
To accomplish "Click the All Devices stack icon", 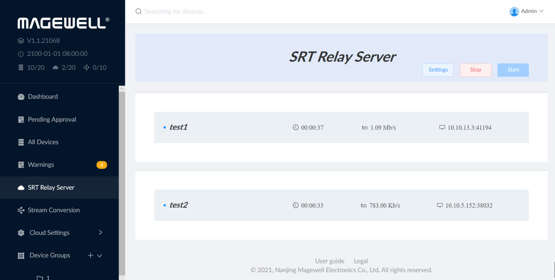I will pos(21,142).
